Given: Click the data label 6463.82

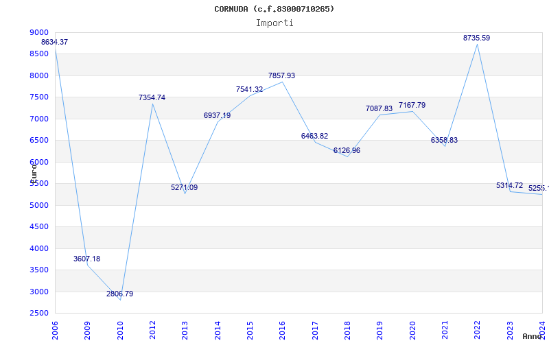Looking at the screenshot, I should [314, 136].
